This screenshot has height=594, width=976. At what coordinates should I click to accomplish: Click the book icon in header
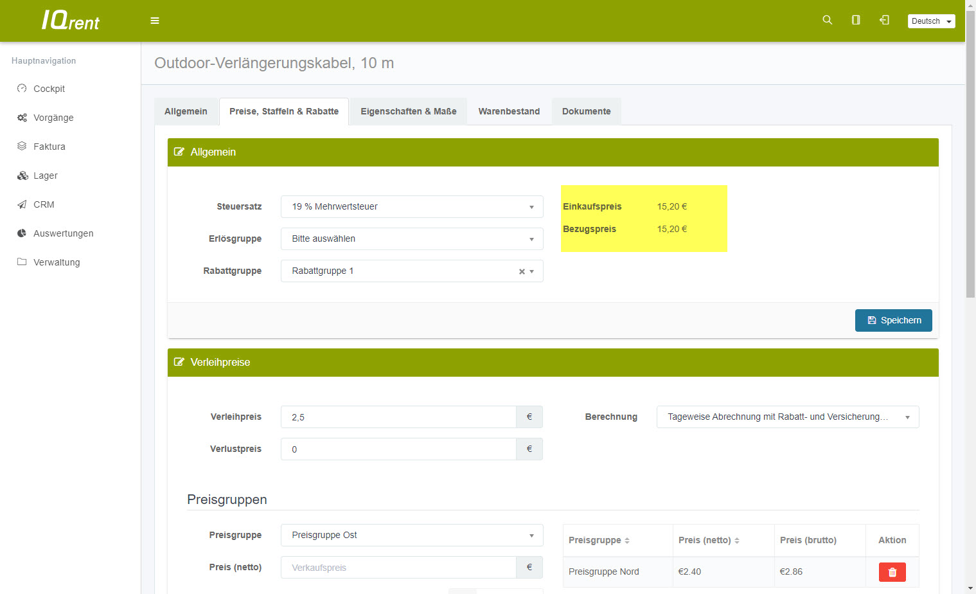pos(856,20)
